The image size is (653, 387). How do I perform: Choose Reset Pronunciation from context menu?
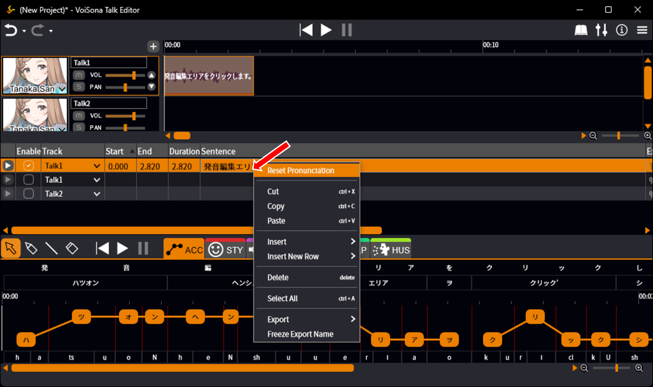point(301,170)
